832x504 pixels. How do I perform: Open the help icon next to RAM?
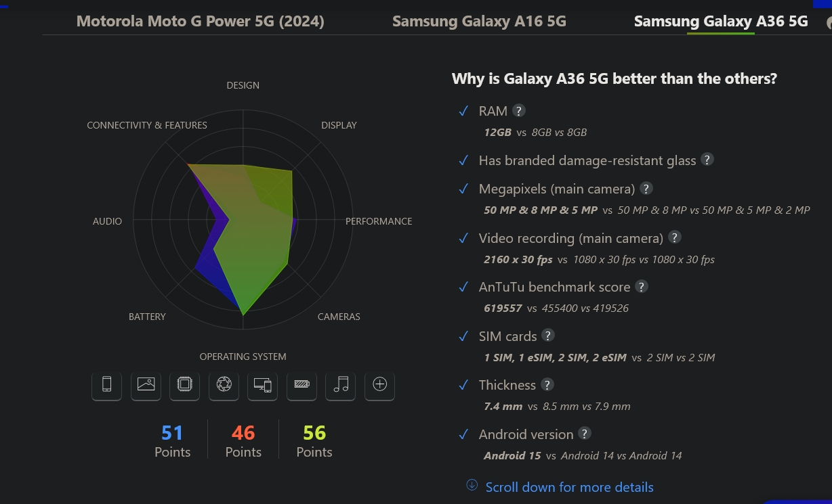point(519,111)
